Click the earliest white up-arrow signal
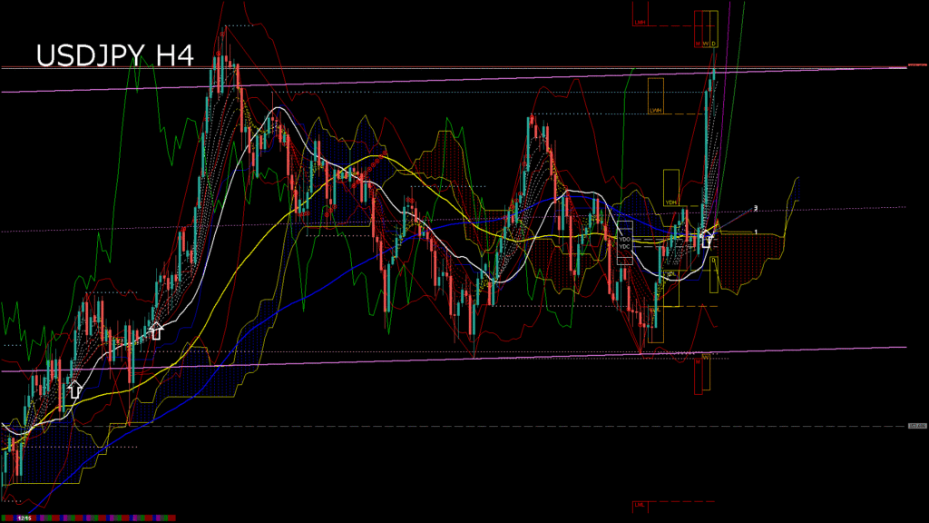The image size is (929, 523). tap(74, 390)
